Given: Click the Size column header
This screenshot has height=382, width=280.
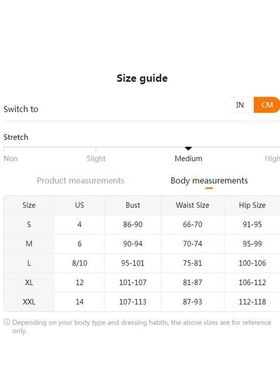Looking at the screenshot, I should 29,205.
